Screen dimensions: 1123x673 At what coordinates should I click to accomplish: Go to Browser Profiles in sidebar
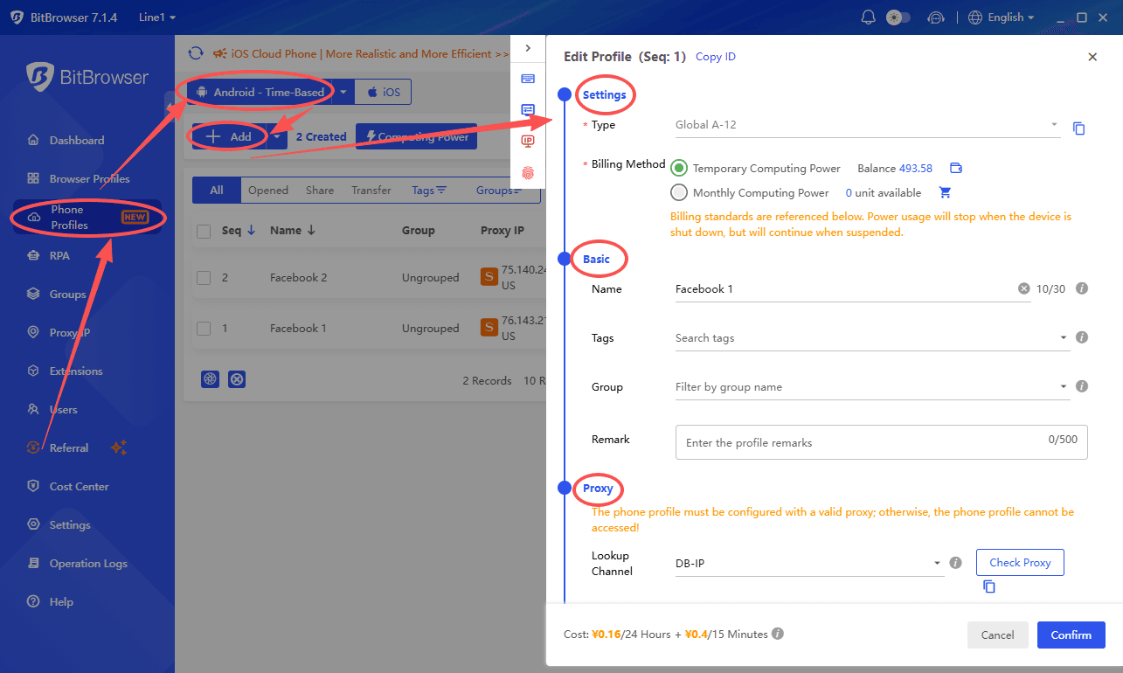click(x=89, y=178)
